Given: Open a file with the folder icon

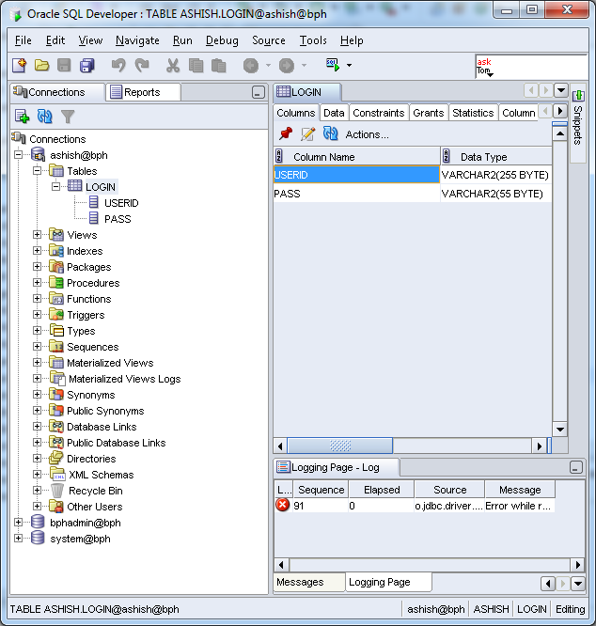Looking at the screenshot, I should [41, 65].
